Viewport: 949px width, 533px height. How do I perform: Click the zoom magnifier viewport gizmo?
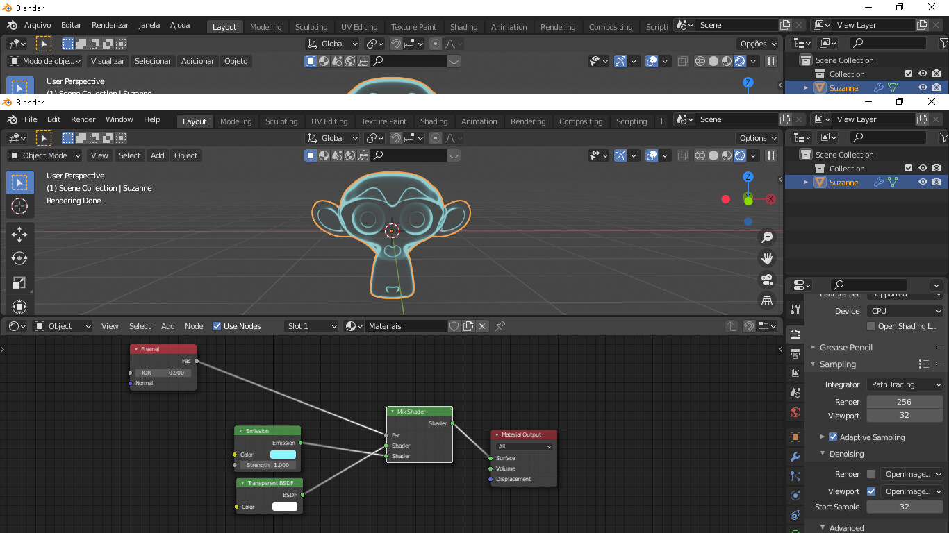point(767,237)
